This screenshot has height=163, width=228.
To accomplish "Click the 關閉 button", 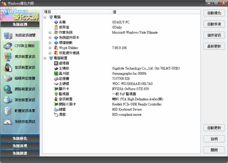I will [214, 150].
